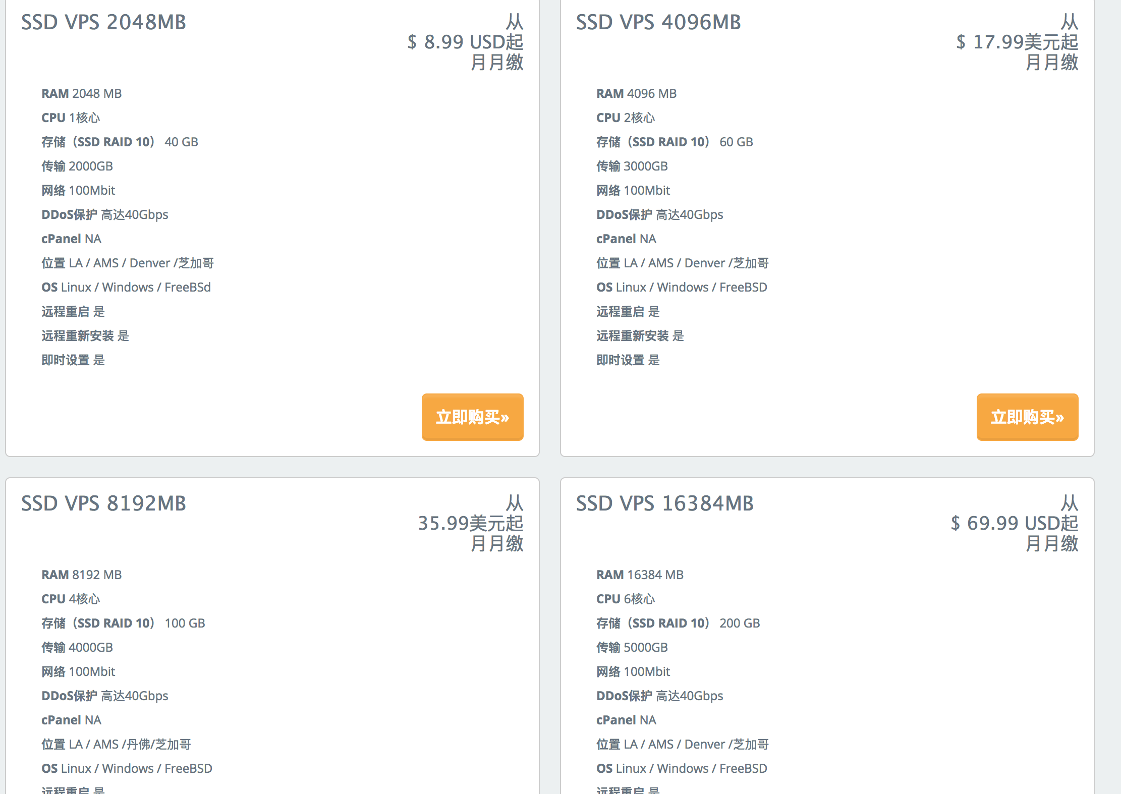The height and width of the screenshot is (794, 1121).
Task: Click the 传输 4000GB transfer row
Action: (77, 647)
